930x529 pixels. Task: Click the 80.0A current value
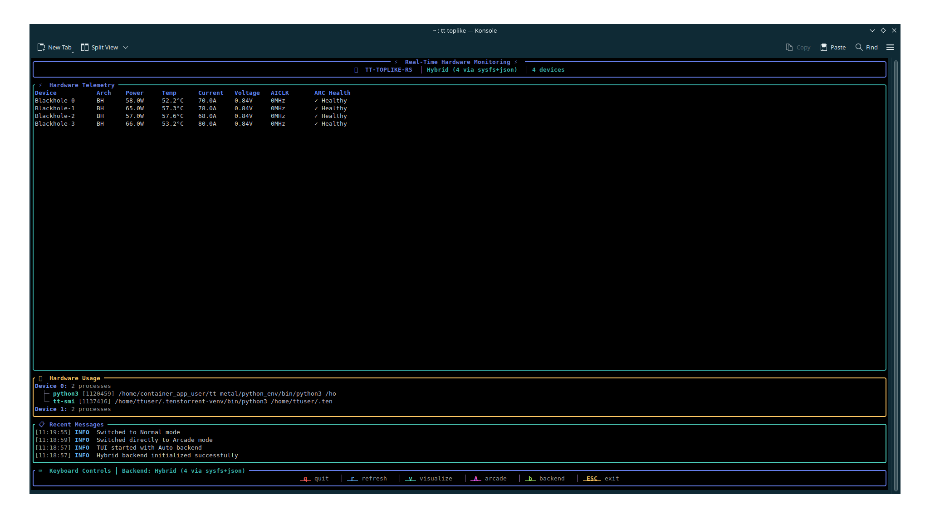click(x=207, y=124)
